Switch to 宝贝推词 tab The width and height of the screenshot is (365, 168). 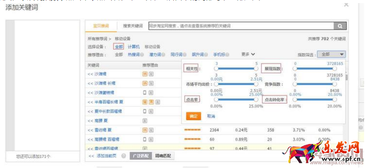pos(101,26)
